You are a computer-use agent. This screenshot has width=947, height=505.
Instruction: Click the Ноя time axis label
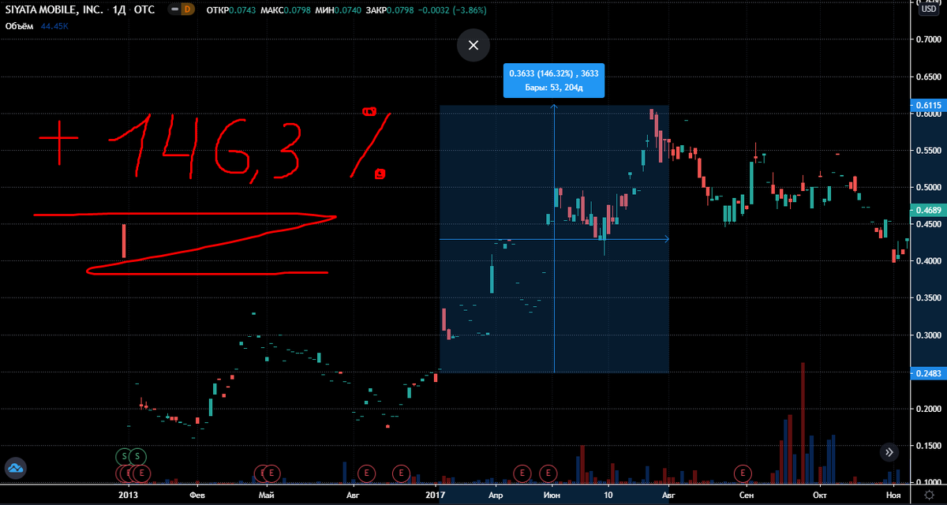(893, 494)
